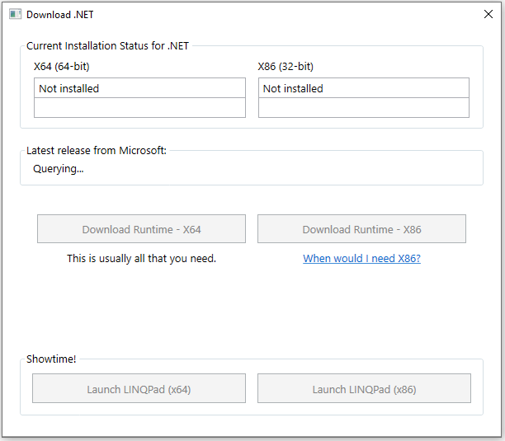Launch LINQPad (x64)
Image resolution: width=505 pixels, height=441 pixels.
click(139, 388)
